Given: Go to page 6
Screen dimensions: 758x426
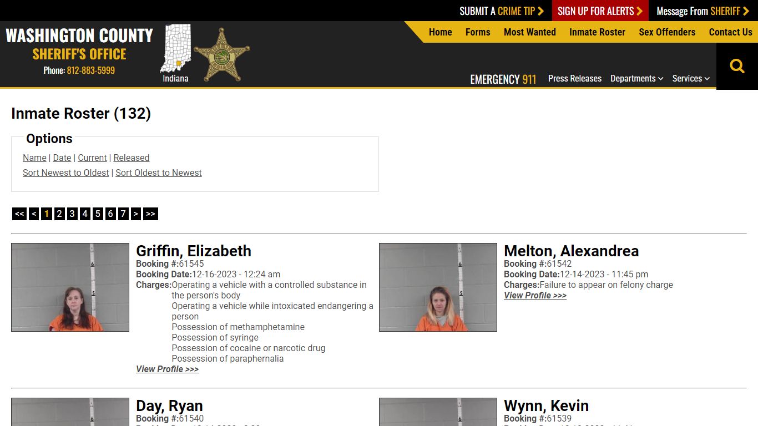Looking at the screenshot, I should click(x=110, y=214).
